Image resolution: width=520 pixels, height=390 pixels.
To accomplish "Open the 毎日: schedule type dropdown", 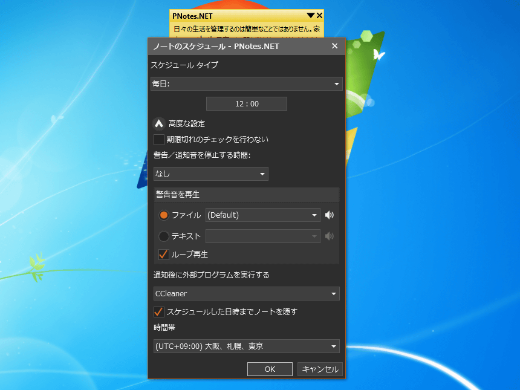I will 247,84.
